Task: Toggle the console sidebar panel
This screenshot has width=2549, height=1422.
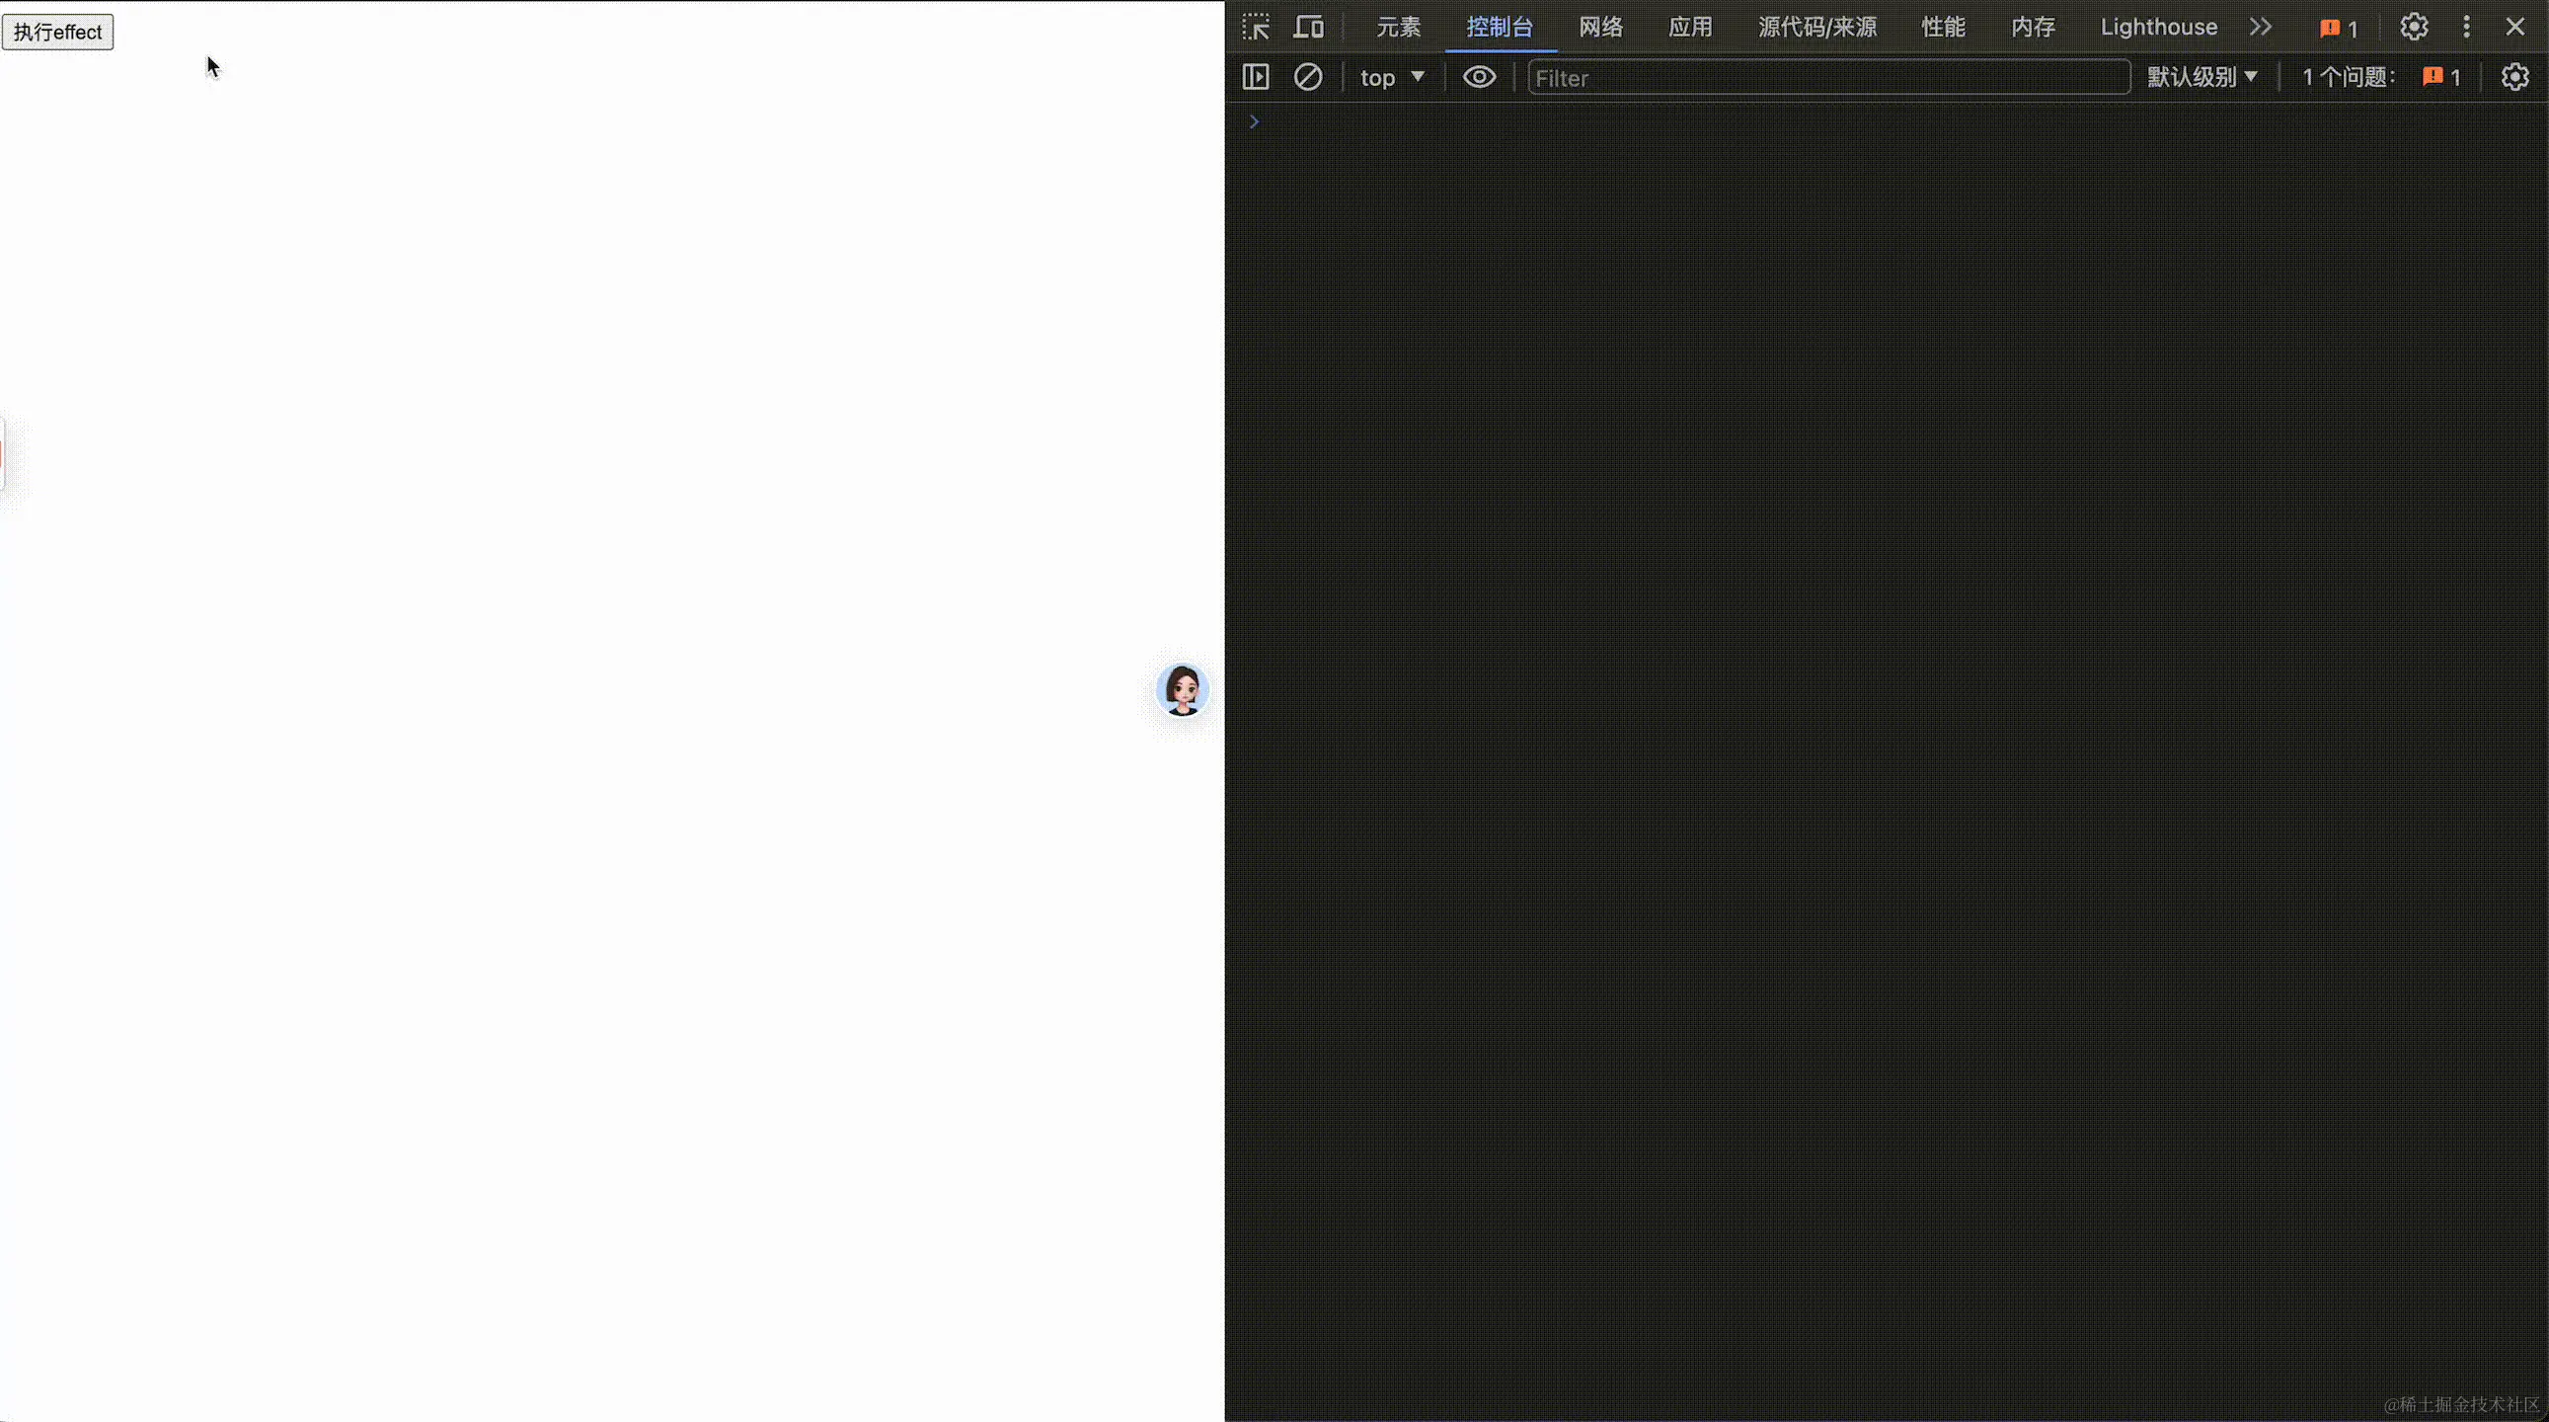Action: 1255,77
